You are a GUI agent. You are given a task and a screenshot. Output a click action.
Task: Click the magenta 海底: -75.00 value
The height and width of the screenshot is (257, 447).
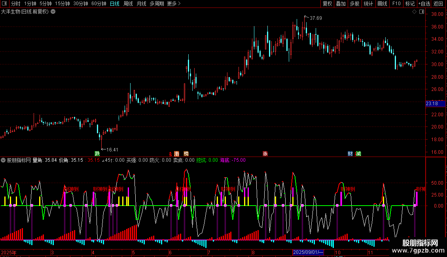tap(233, 160)
